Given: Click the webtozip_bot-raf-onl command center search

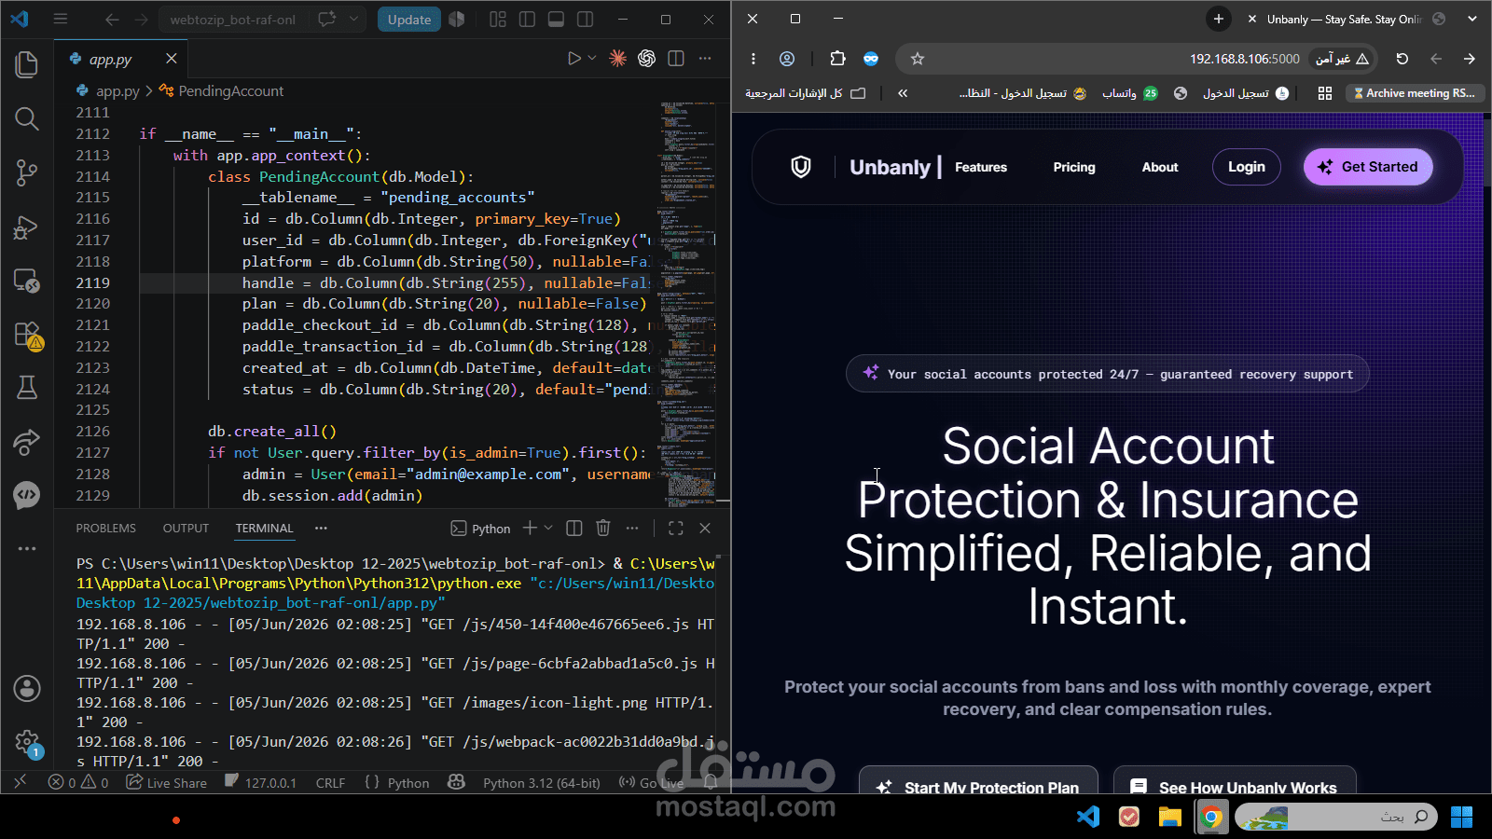Looking at the screenshot, I should click(233, 19).
